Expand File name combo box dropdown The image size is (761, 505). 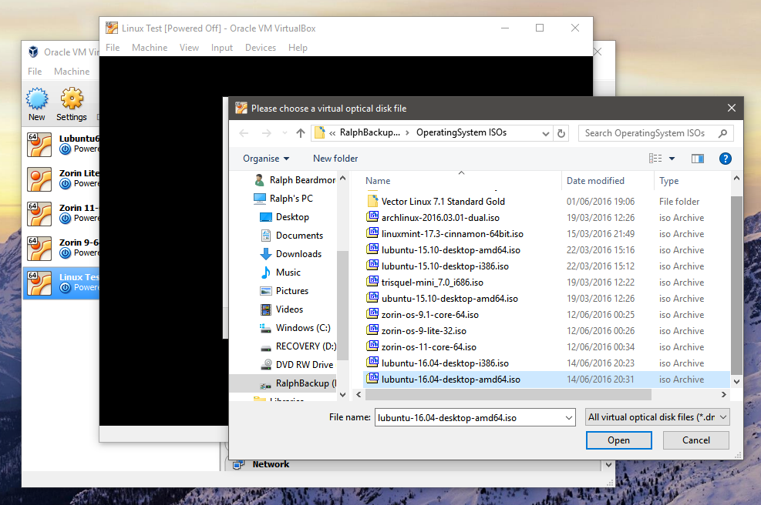tap(569, 418)
